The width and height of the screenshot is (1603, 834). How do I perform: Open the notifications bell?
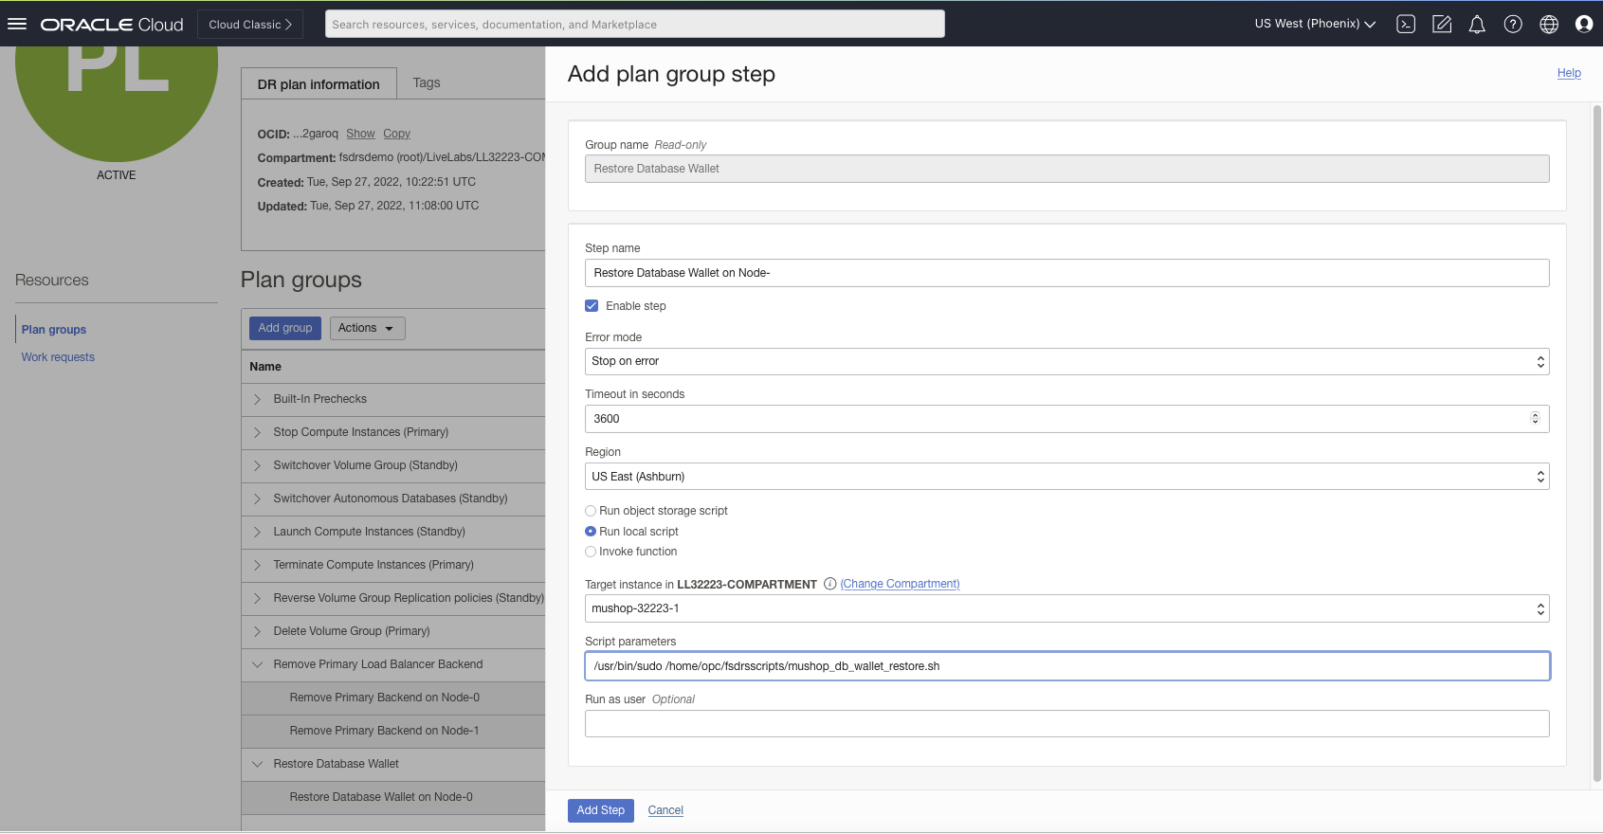[x=1477, y=24]
